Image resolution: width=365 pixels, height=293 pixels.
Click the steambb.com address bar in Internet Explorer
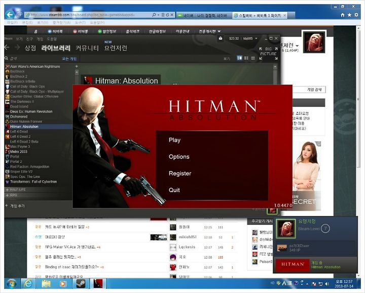click(87, 15)
